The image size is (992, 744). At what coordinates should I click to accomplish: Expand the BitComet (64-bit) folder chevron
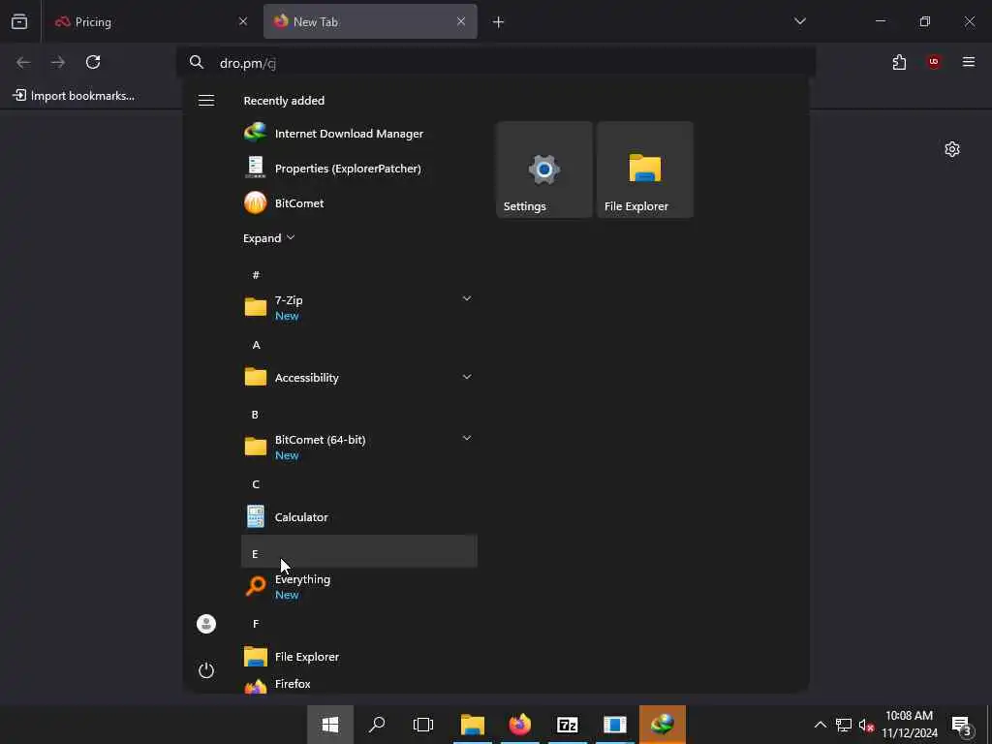coord(467,438)
